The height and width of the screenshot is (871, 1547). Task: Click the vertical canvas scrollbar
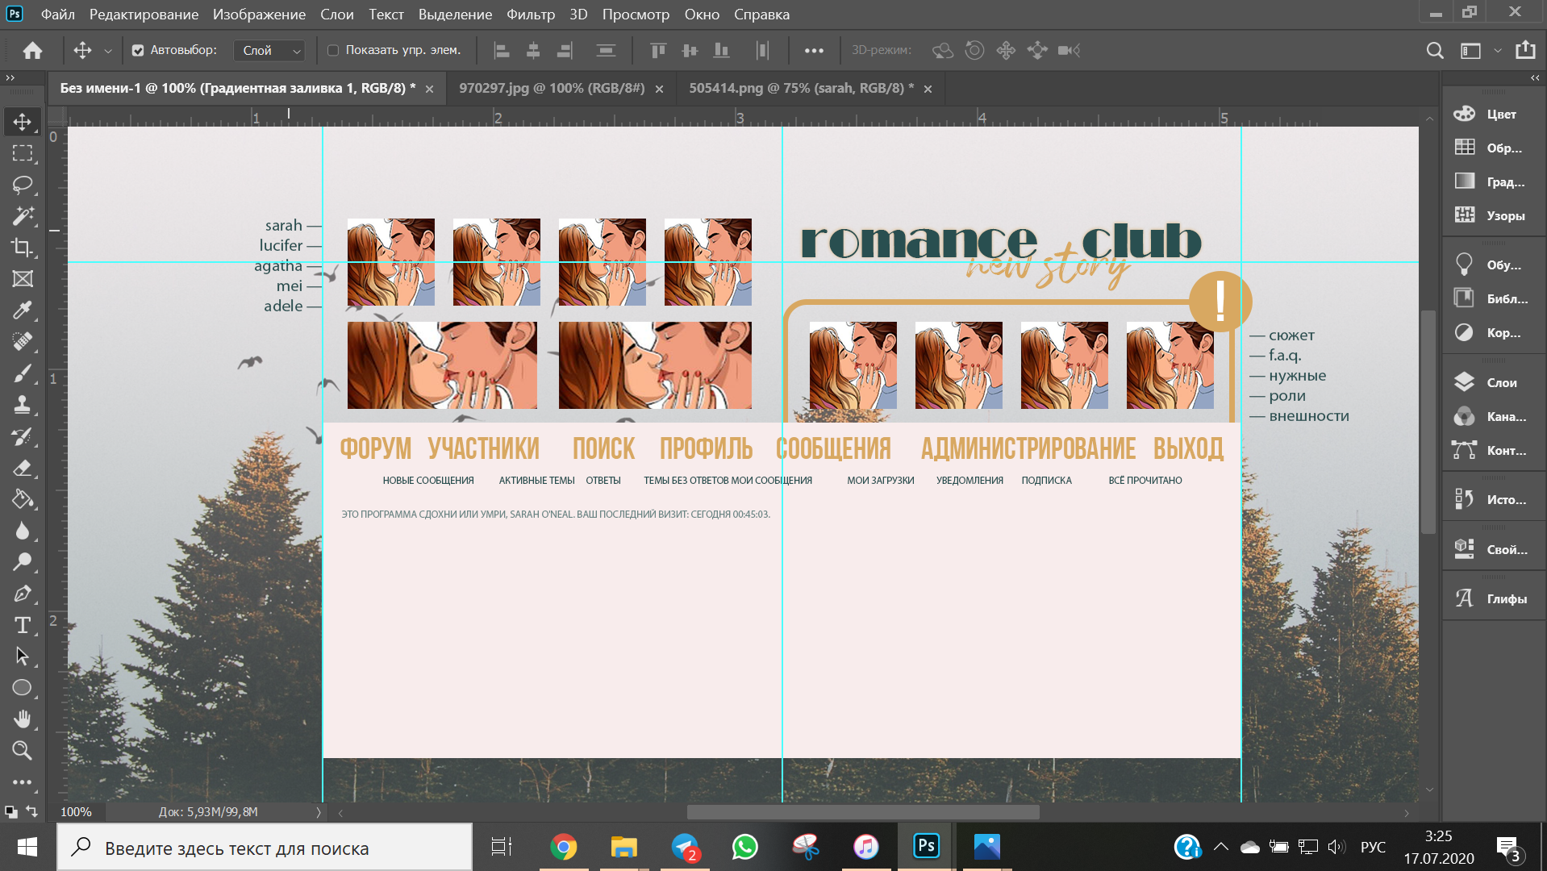click(1428, 422)
